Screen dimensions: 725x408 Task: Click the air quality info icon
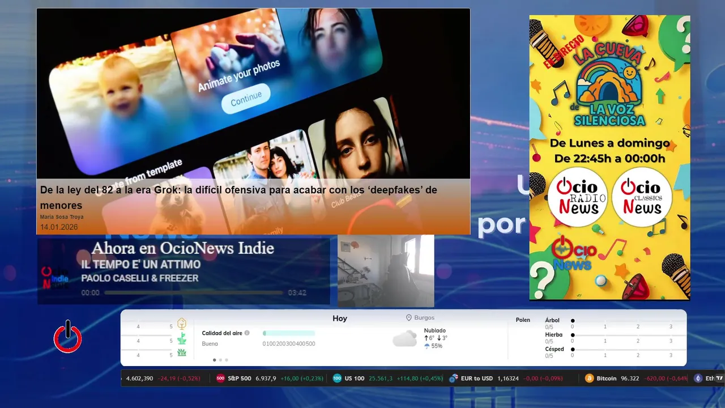pos(247,333)
